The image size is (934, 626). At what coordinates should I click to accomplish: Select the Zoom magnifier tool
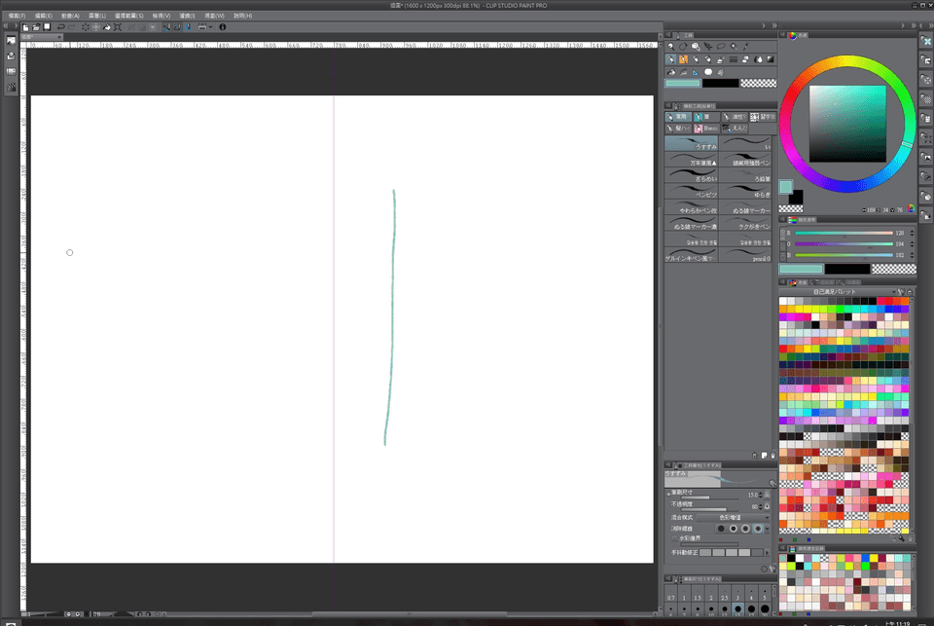(x=670, y=47)
